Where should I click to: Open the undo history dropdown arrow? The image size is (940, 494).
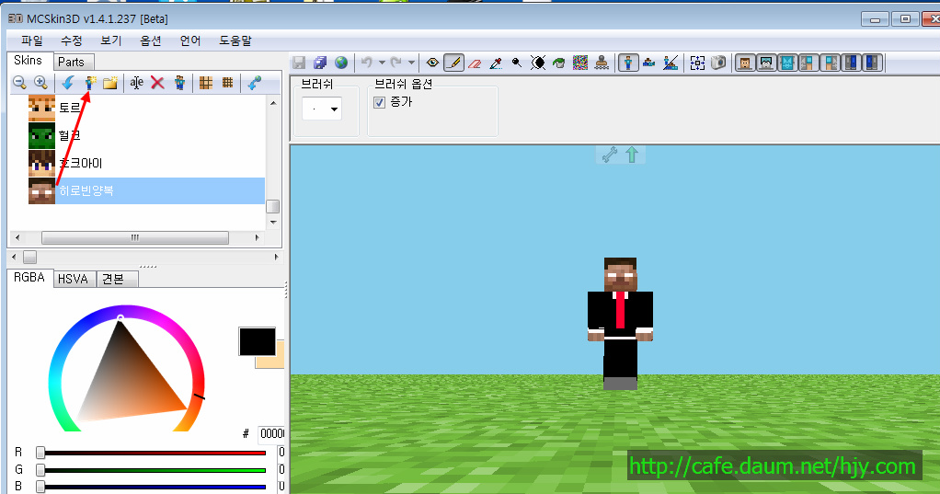(382, 63)
